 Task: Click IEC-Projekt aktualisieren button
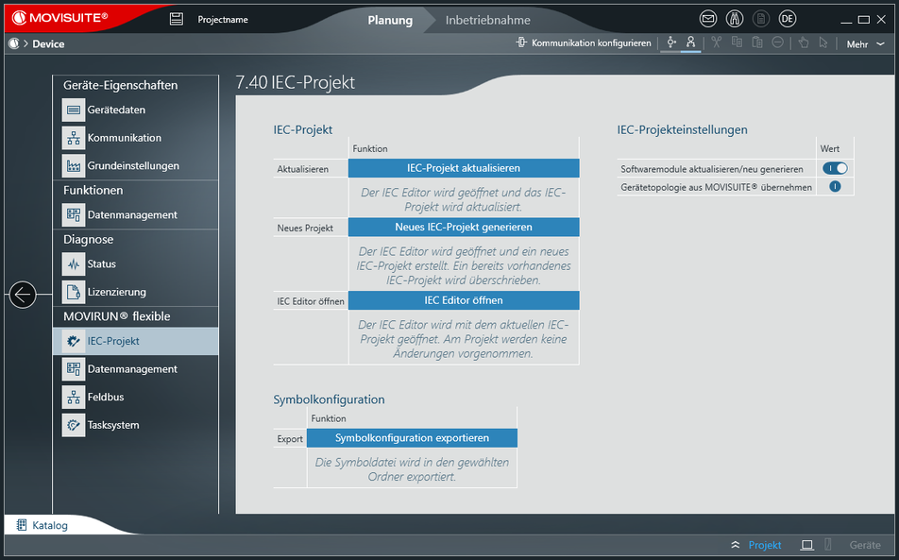pos(463,168)
